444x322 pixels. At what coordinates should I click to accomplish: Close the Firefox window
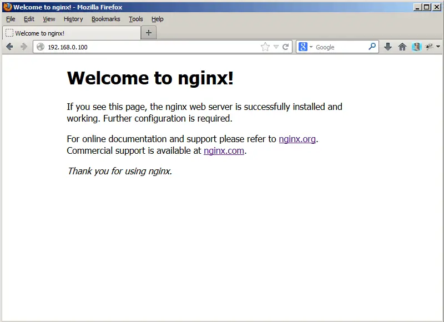[x=437, y=7]
